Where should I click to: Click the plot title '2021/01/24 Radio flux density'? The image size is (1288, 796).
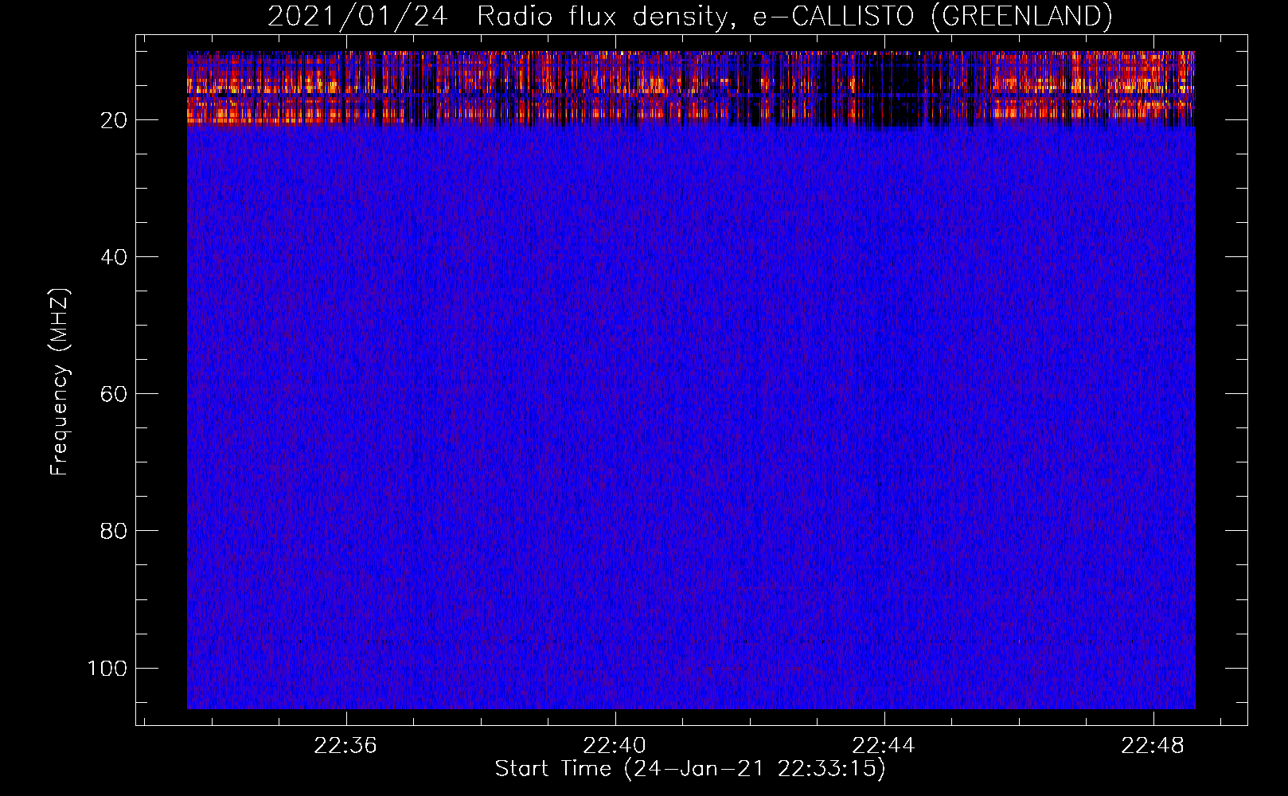pos(689,16)
